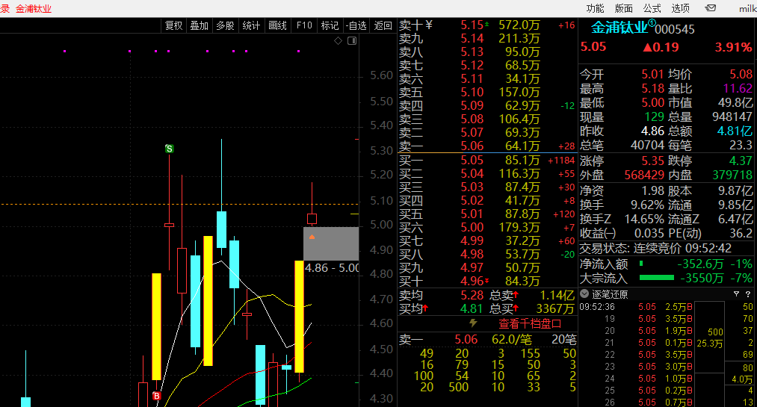
Task: Click the 外盘 568429 value
Action: click(x=644, y=175)
